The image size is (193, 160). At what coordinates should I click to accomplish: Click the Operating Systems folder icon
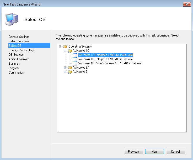pos(65,47)
